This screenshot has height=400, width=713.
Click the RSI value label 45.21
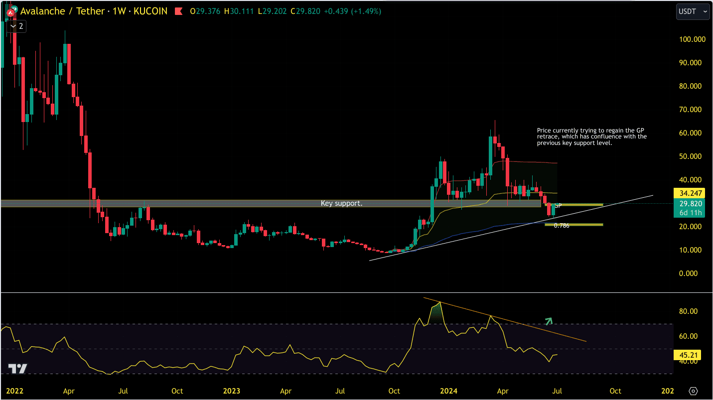[686, 355]
